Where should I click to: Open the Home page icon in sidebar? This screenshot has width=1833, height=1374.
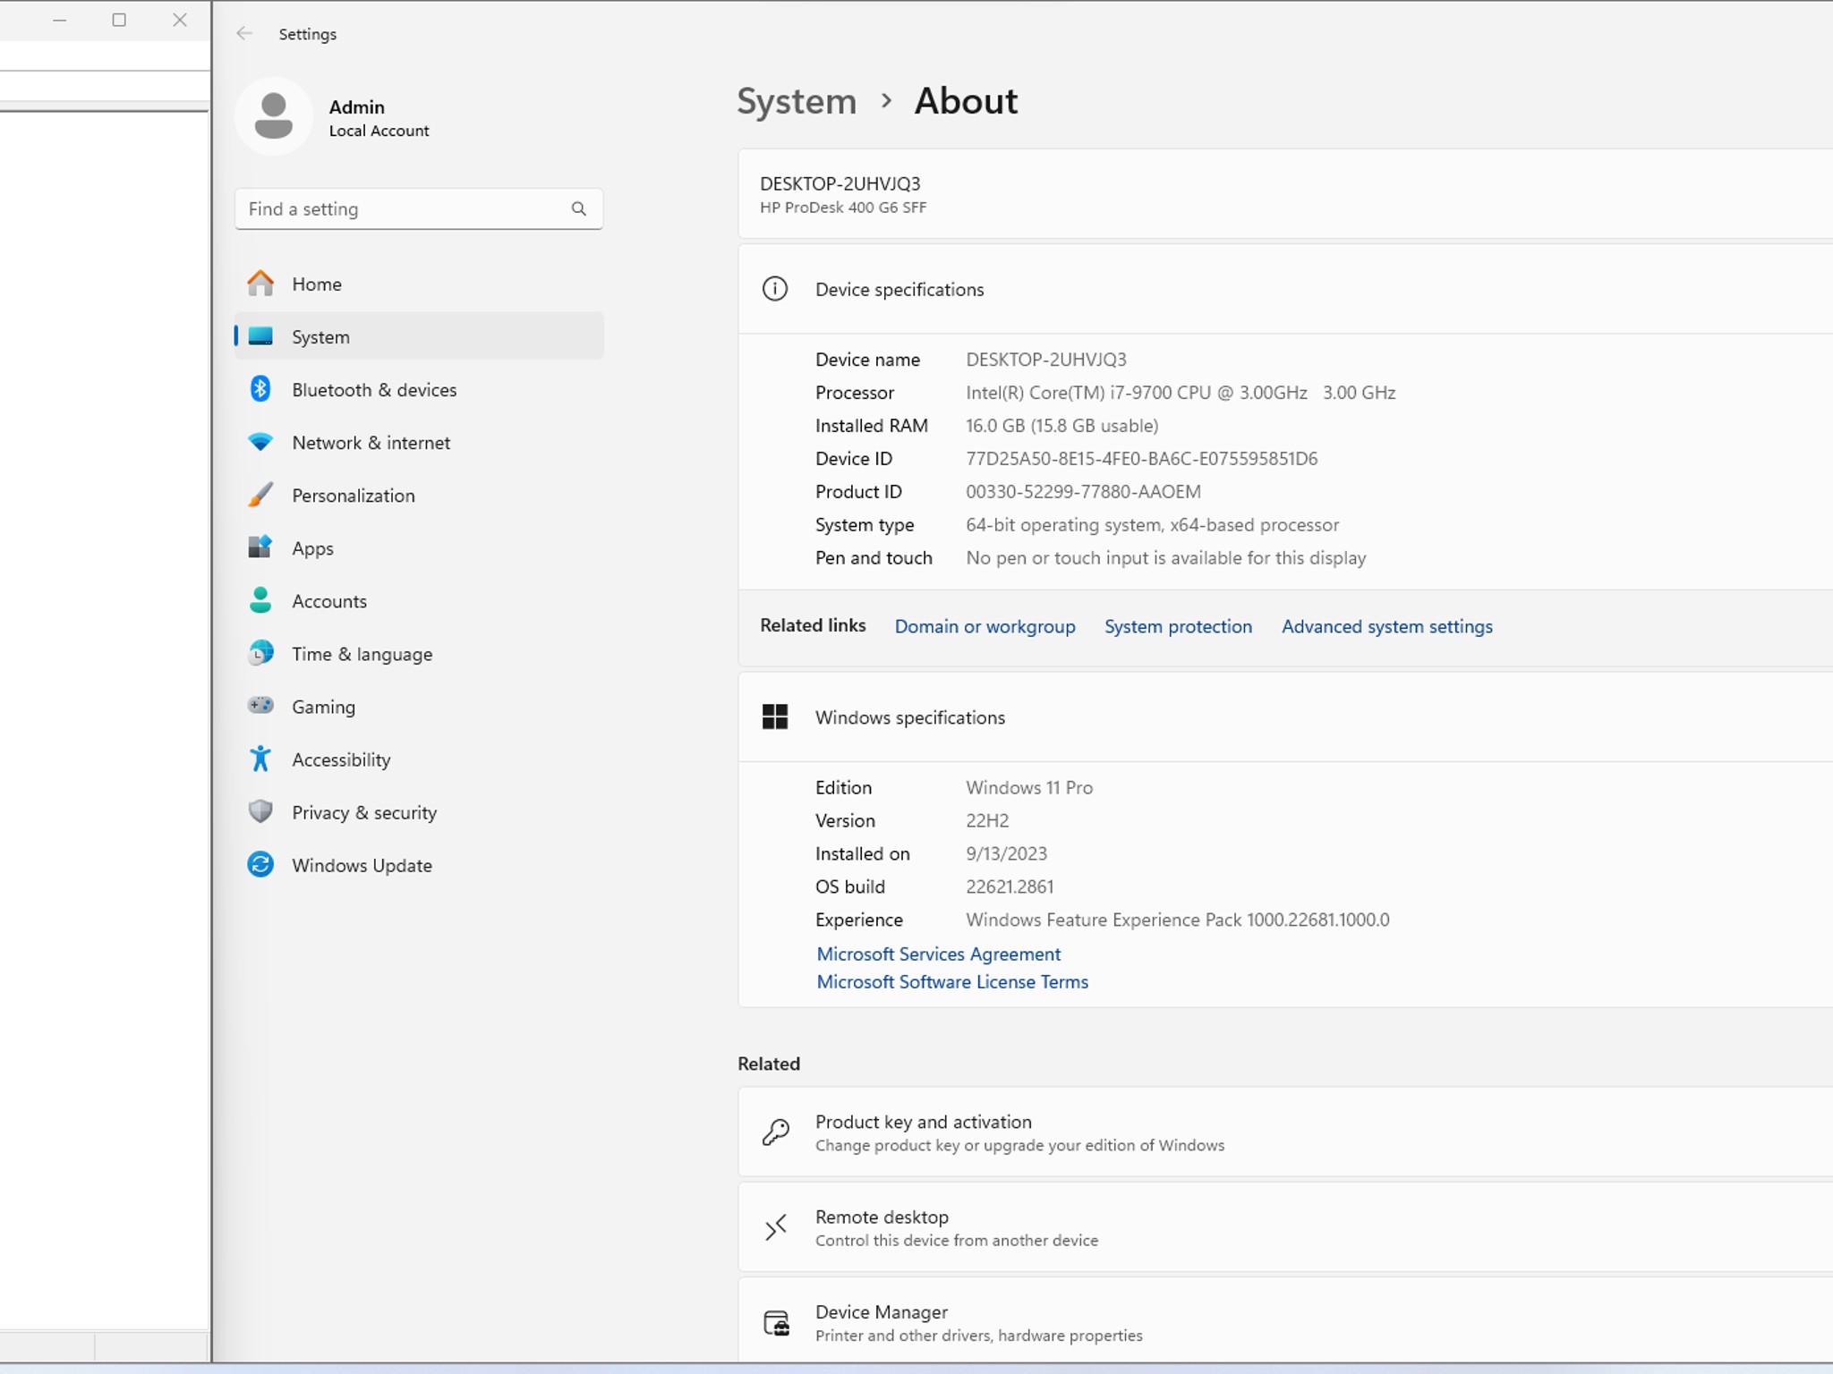point(260,284)
